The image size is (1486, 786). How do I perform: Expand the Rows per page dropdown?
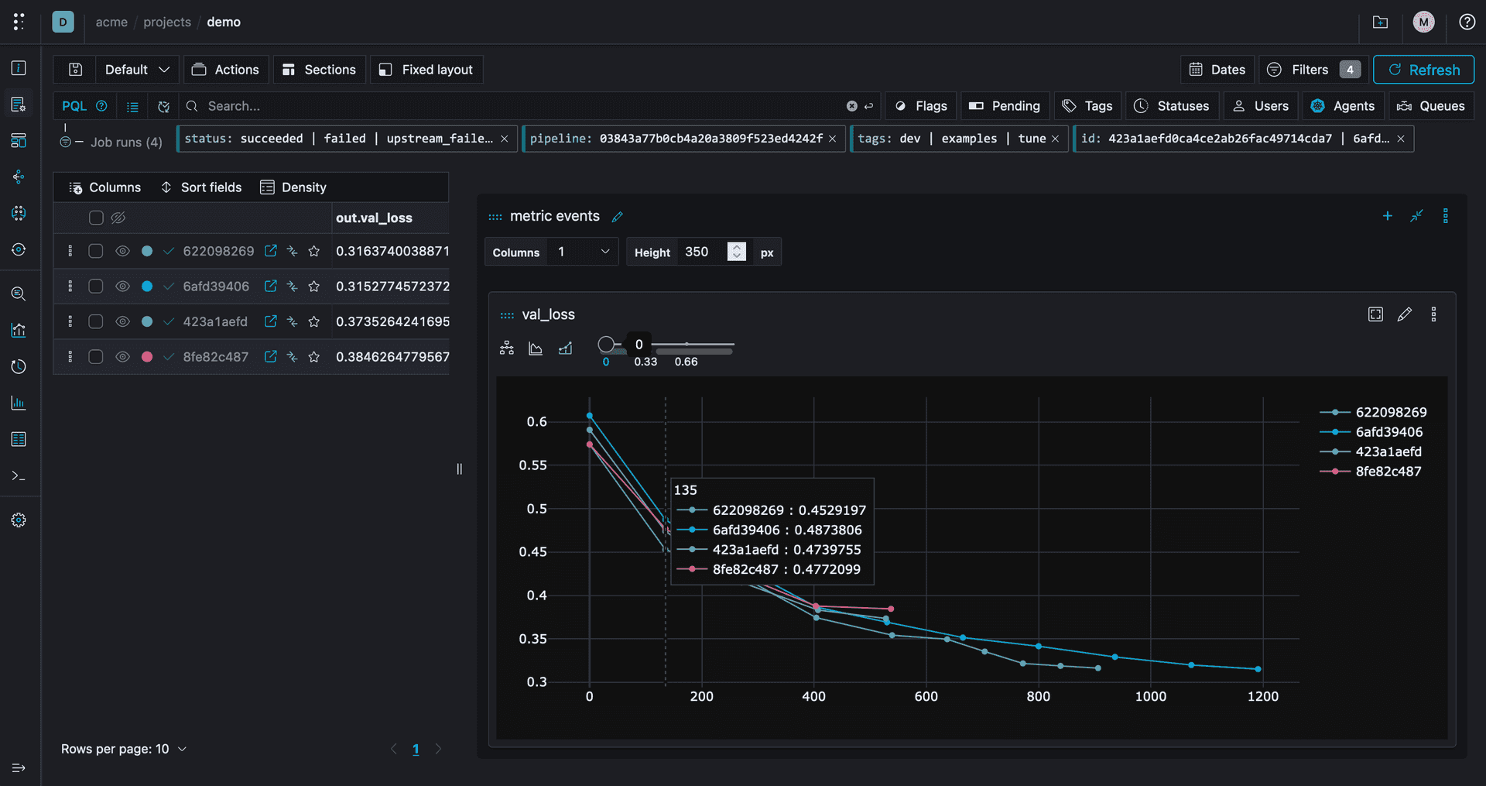(183, 749)
